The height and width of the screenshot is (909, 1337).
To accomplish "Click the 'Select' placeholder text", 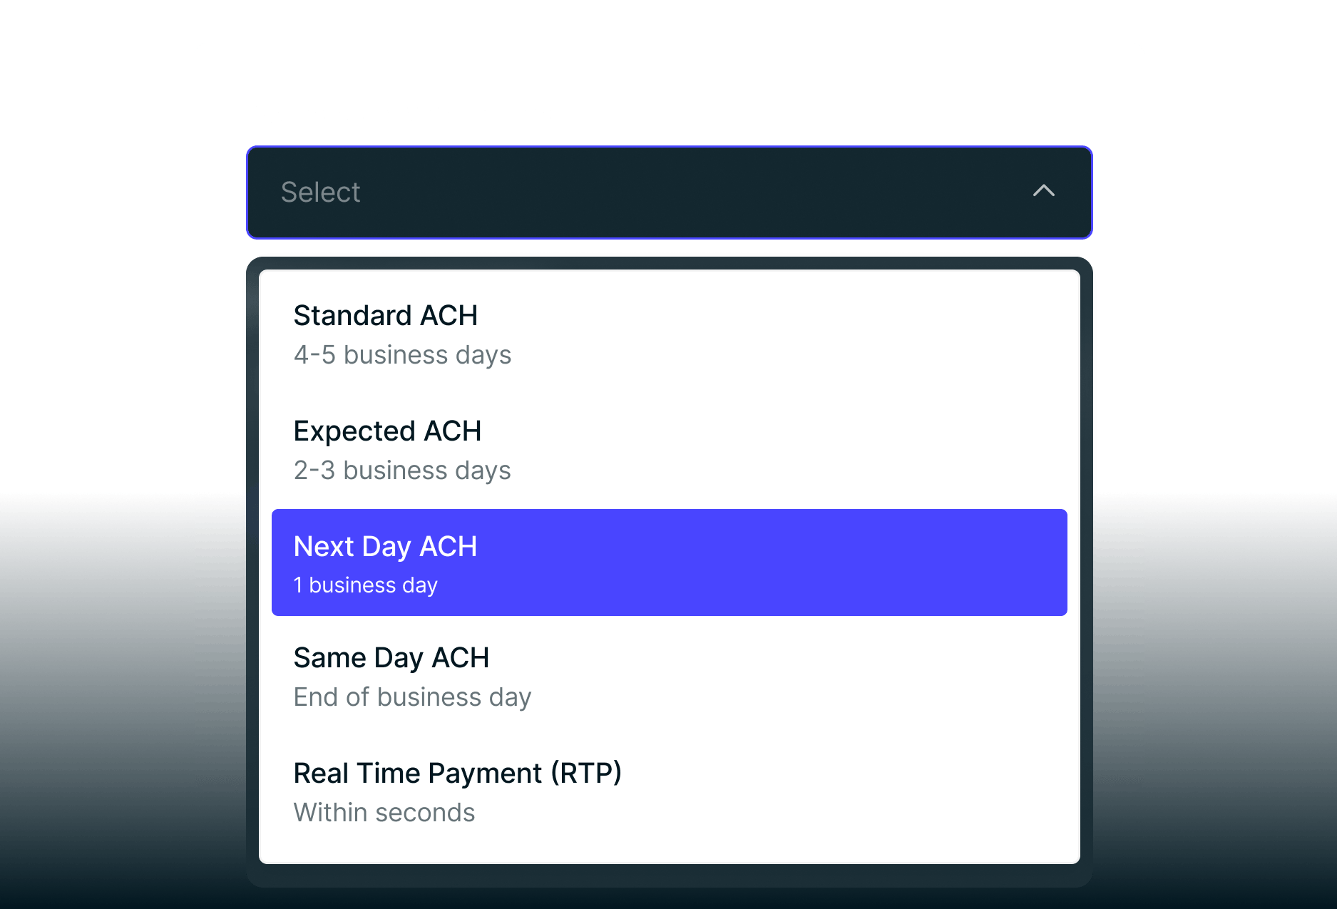I will 320,192.
